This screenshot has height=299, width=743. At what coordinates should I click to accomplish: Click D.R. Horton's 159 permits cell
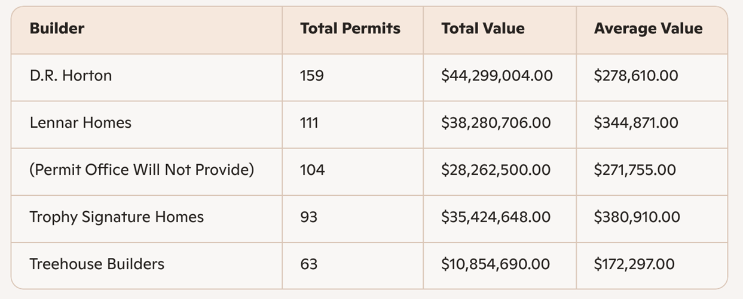pyautogui.click(x=312, y=76)
